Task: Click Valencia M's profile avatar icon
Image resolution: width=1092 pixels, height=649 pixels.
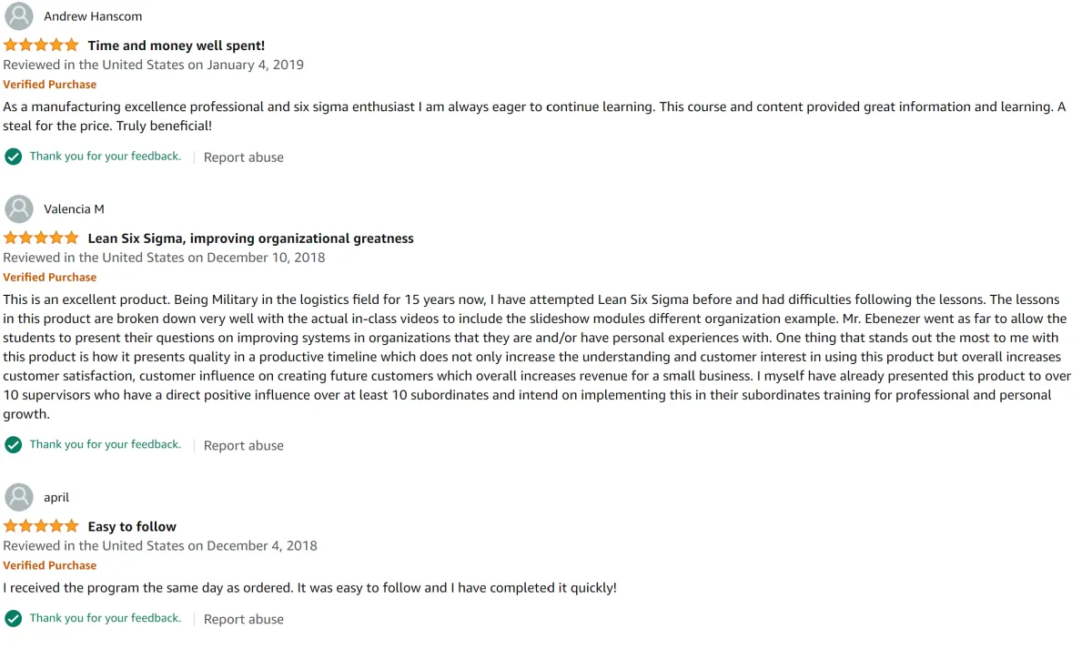Action: click(x=19, y=208)
